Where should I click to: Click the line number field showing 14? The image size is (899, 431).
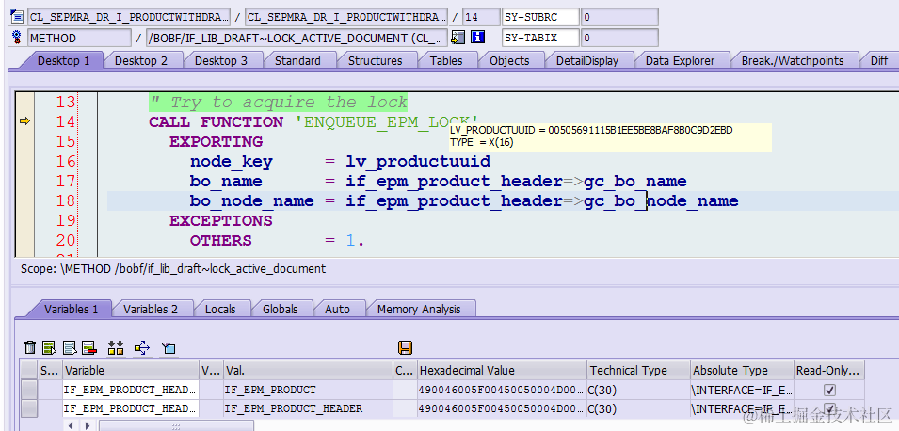[x=480, y=17]
